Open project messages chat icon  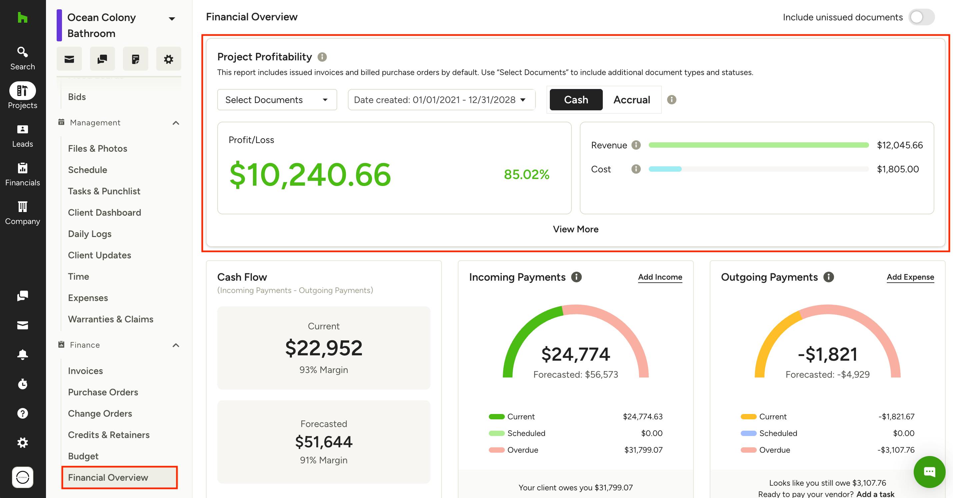click(102, 59)
